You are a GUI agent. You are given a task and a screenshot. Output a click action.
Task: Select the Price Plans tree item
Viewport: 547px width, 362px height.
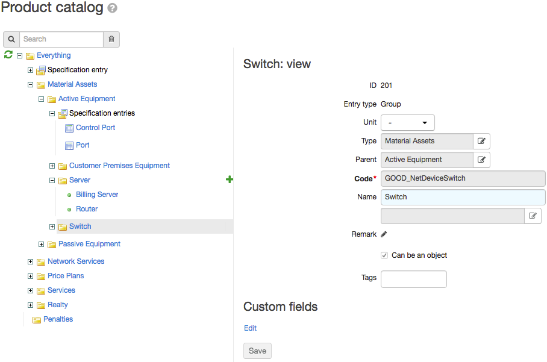click(x=66, y=276)
